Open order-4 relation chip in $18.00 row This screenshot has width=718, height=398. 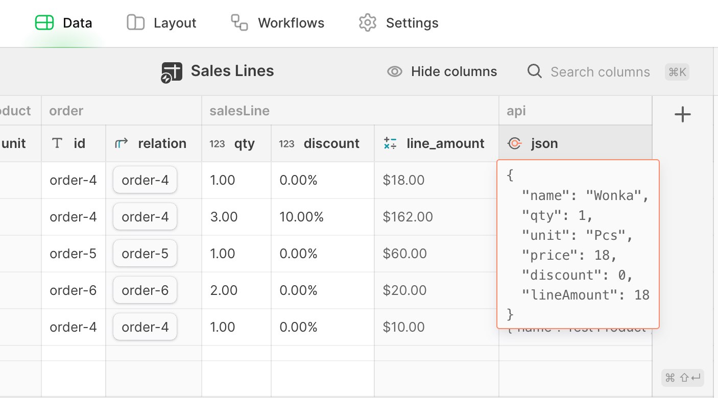tap(145, 180)
